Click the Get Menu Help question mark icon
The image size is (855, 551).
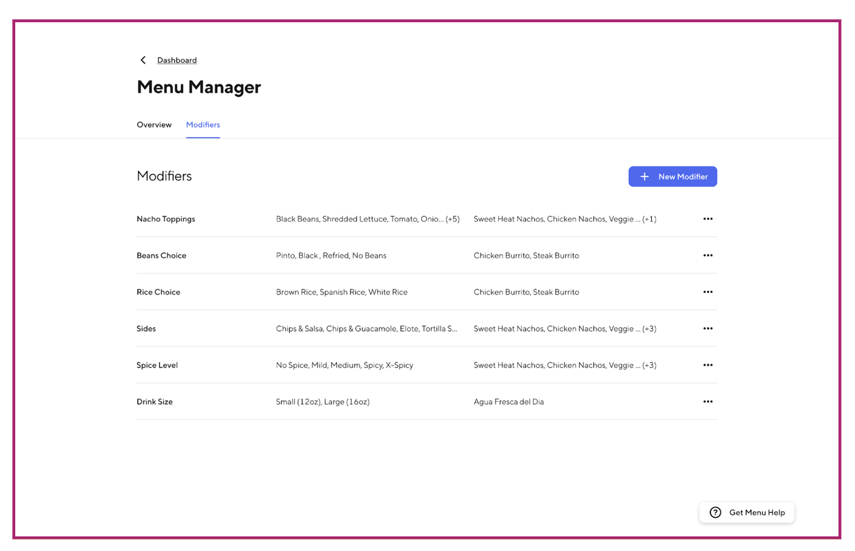click(715, 513)
